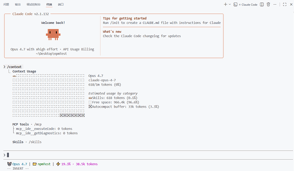294x171 pixels.
Task: Switch to the 端口 (Ports) tab
Action: coord(61,5)
